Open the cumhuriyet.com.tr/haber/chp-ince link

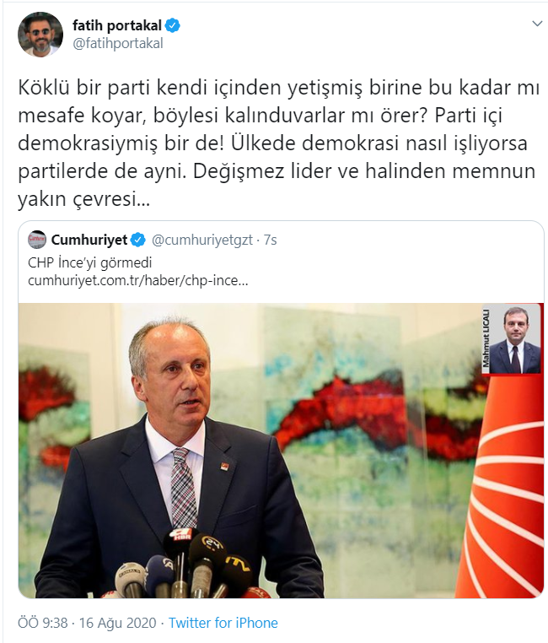pyautogui.click(x=138, y=280)
